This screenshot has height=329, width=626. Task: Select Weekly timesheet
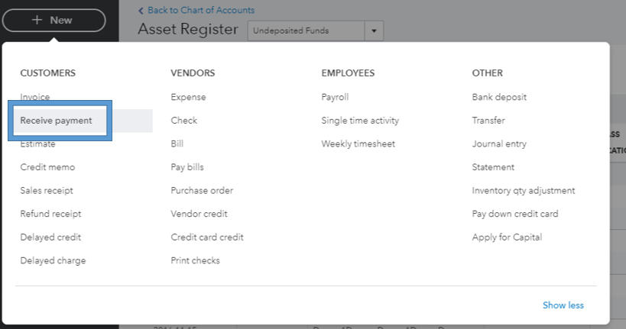(x=358, y=144)
